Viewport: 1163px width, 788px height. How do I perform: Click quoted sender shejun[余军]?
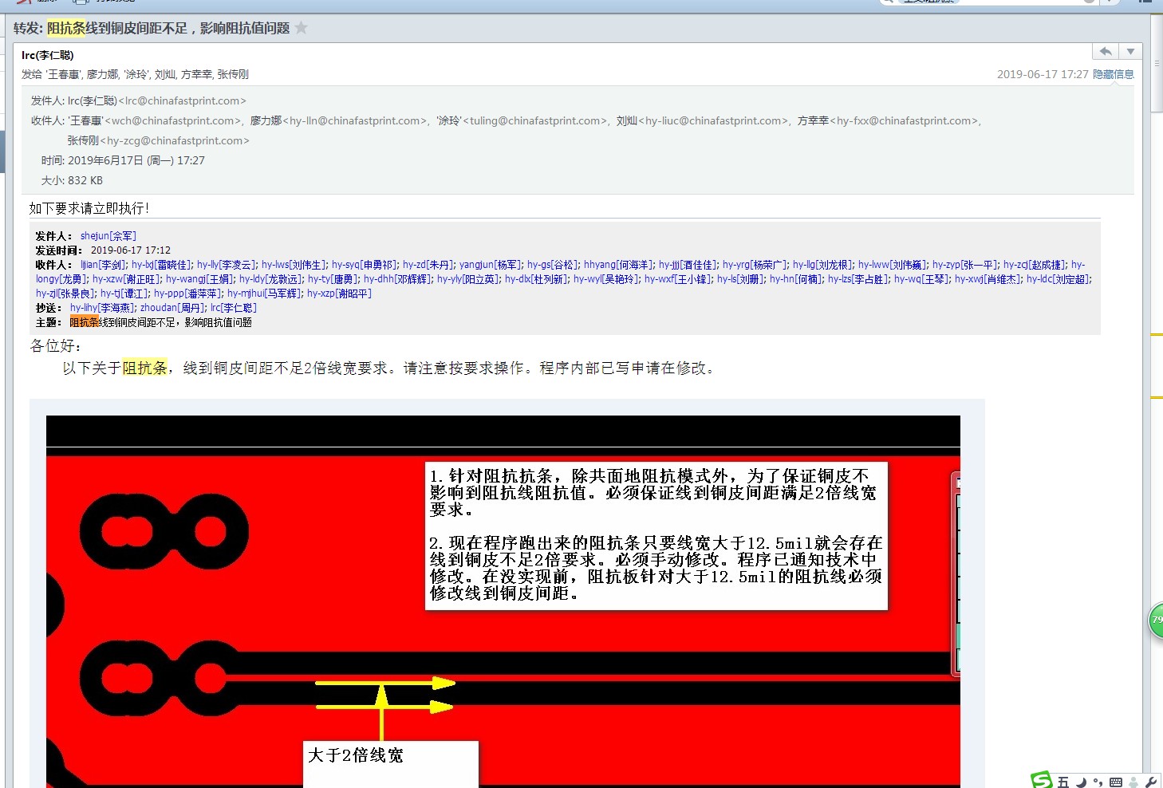(108, 236)
